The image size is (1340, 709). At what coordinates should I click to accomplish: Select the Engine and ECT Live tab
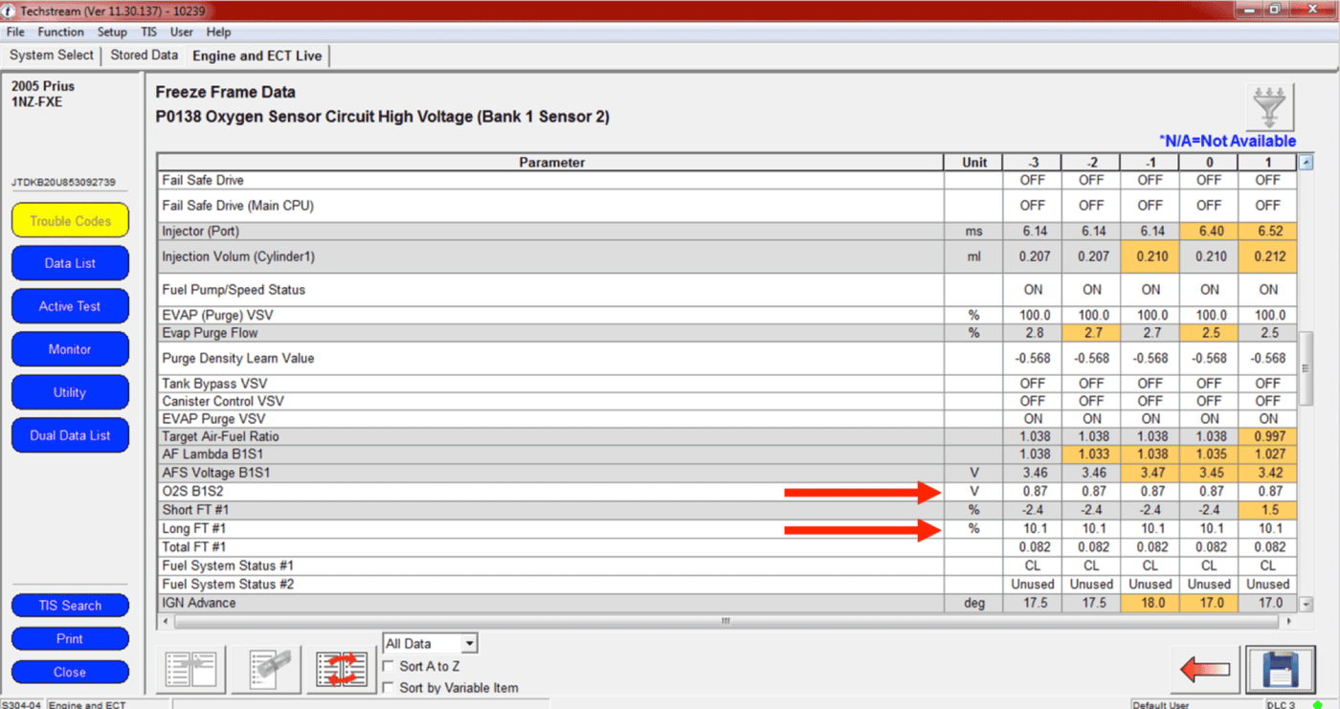pyautogui.click(x=257, y=56)
